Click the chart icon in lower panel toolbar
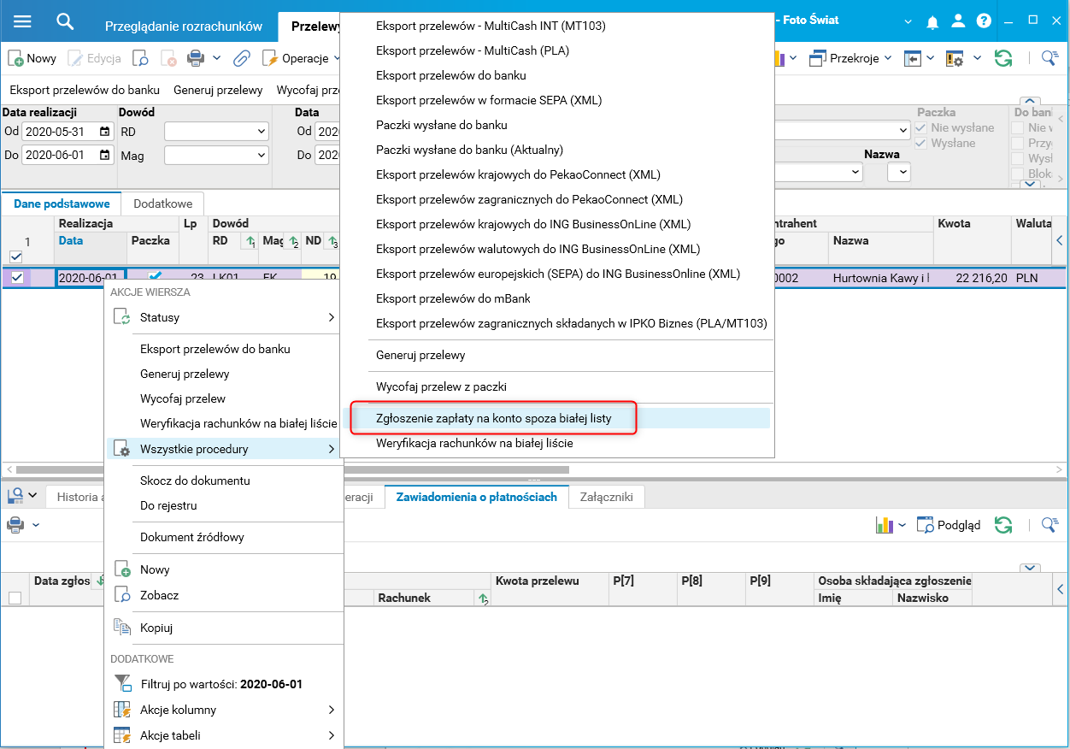The height and width of the screenshot is (749, 1070). (x=884, y=524)
